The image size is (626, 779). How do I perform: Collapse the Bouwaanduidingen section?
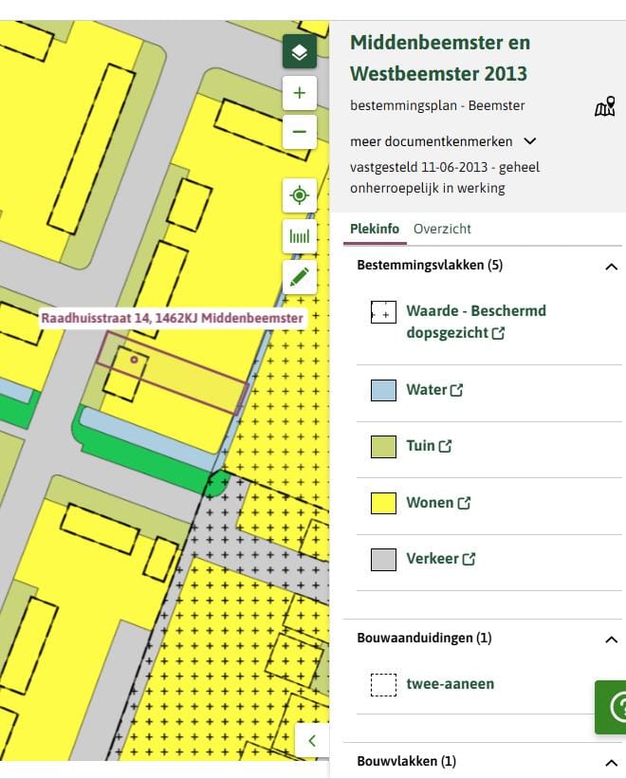(611, 639)
